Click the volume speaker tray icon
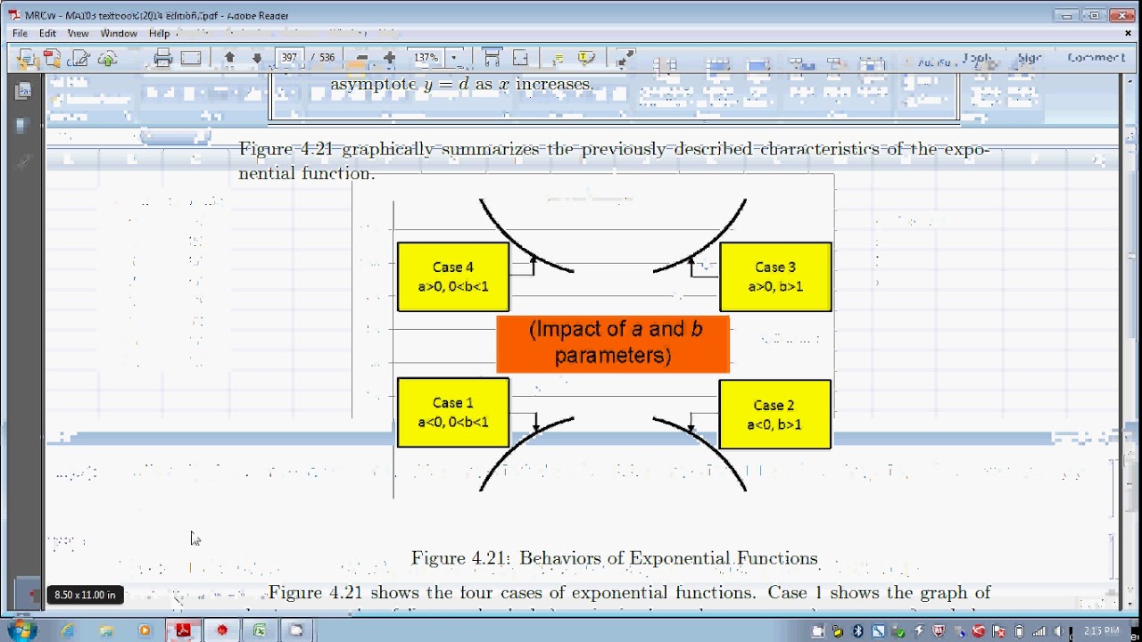 [x=1058, y=631]
